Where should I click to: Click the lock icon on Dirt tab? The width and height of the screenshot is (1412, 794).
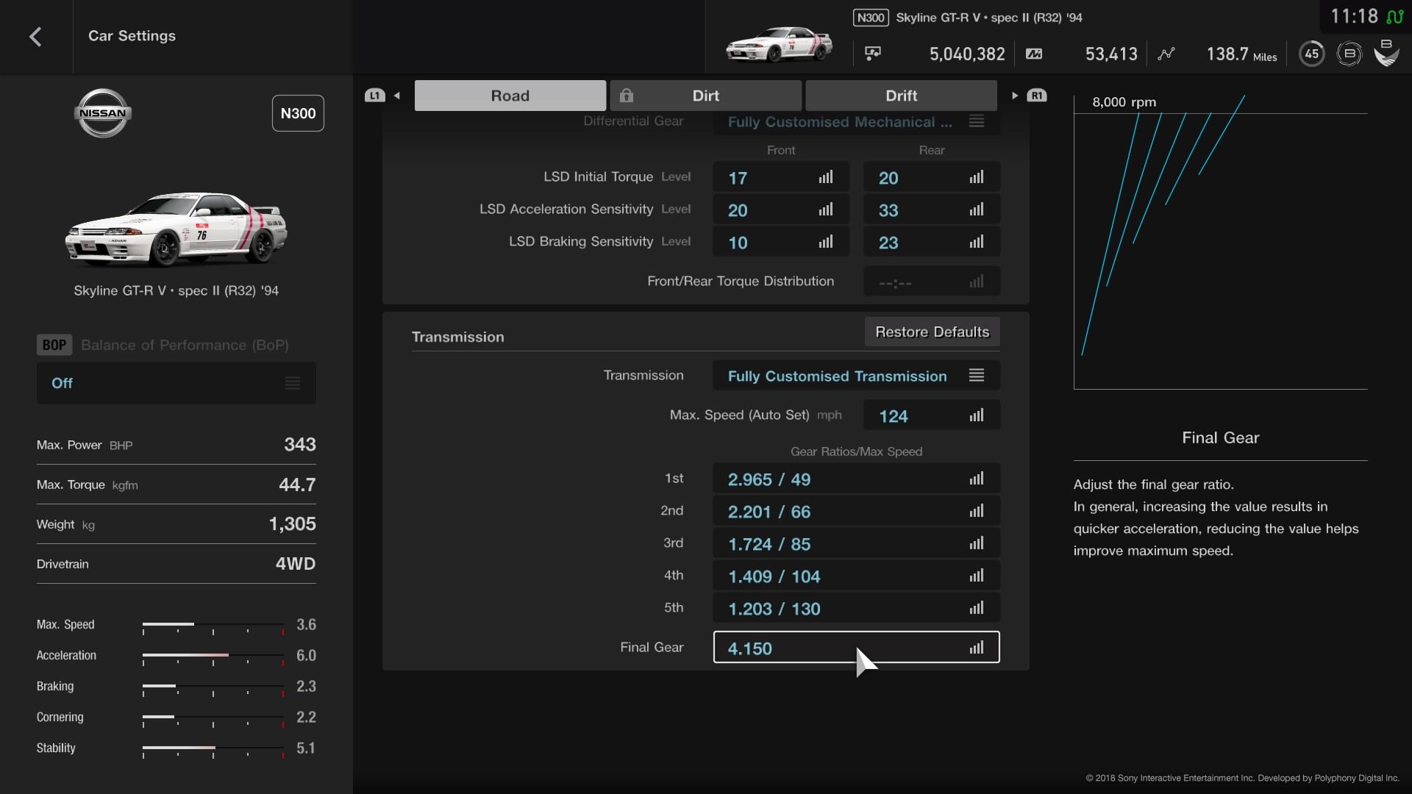pyautogui.click(x=627, y=96)
